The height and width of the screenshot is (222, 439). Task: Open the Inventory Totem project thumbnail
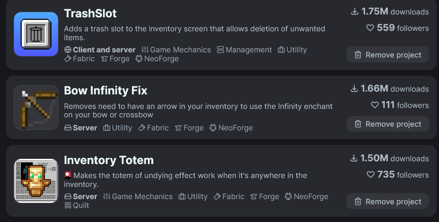[36, 181]
